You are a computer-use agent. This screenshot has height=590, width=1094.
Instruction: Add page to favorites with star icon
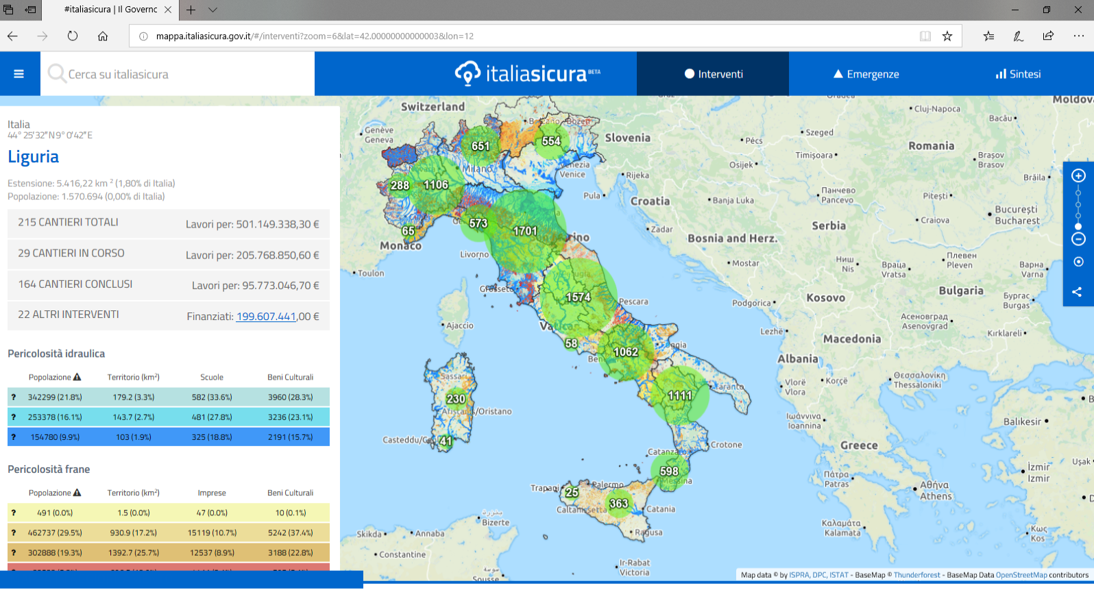(x=947, y=36)
